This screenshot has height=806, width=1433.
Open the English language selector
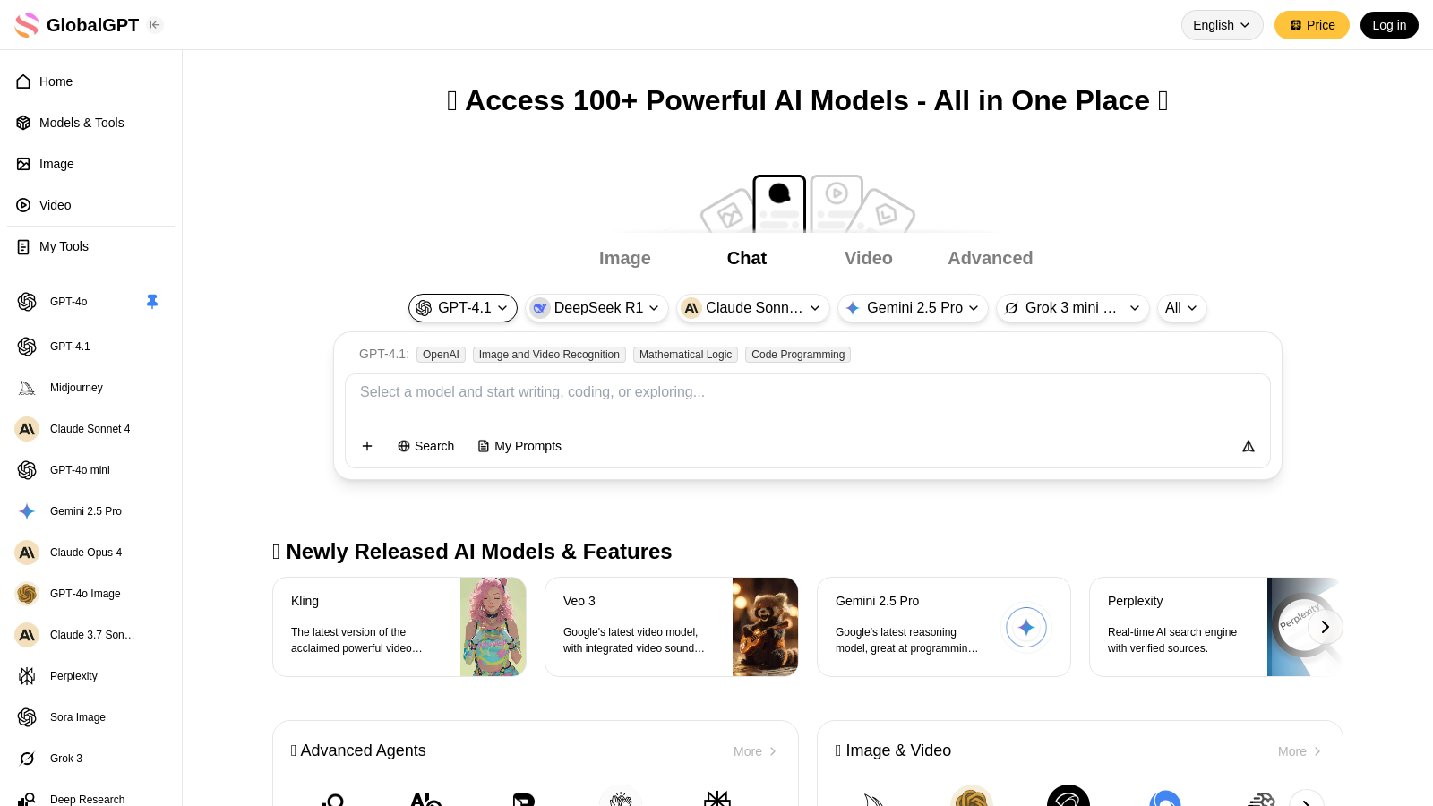click(x=1222, y=25)
